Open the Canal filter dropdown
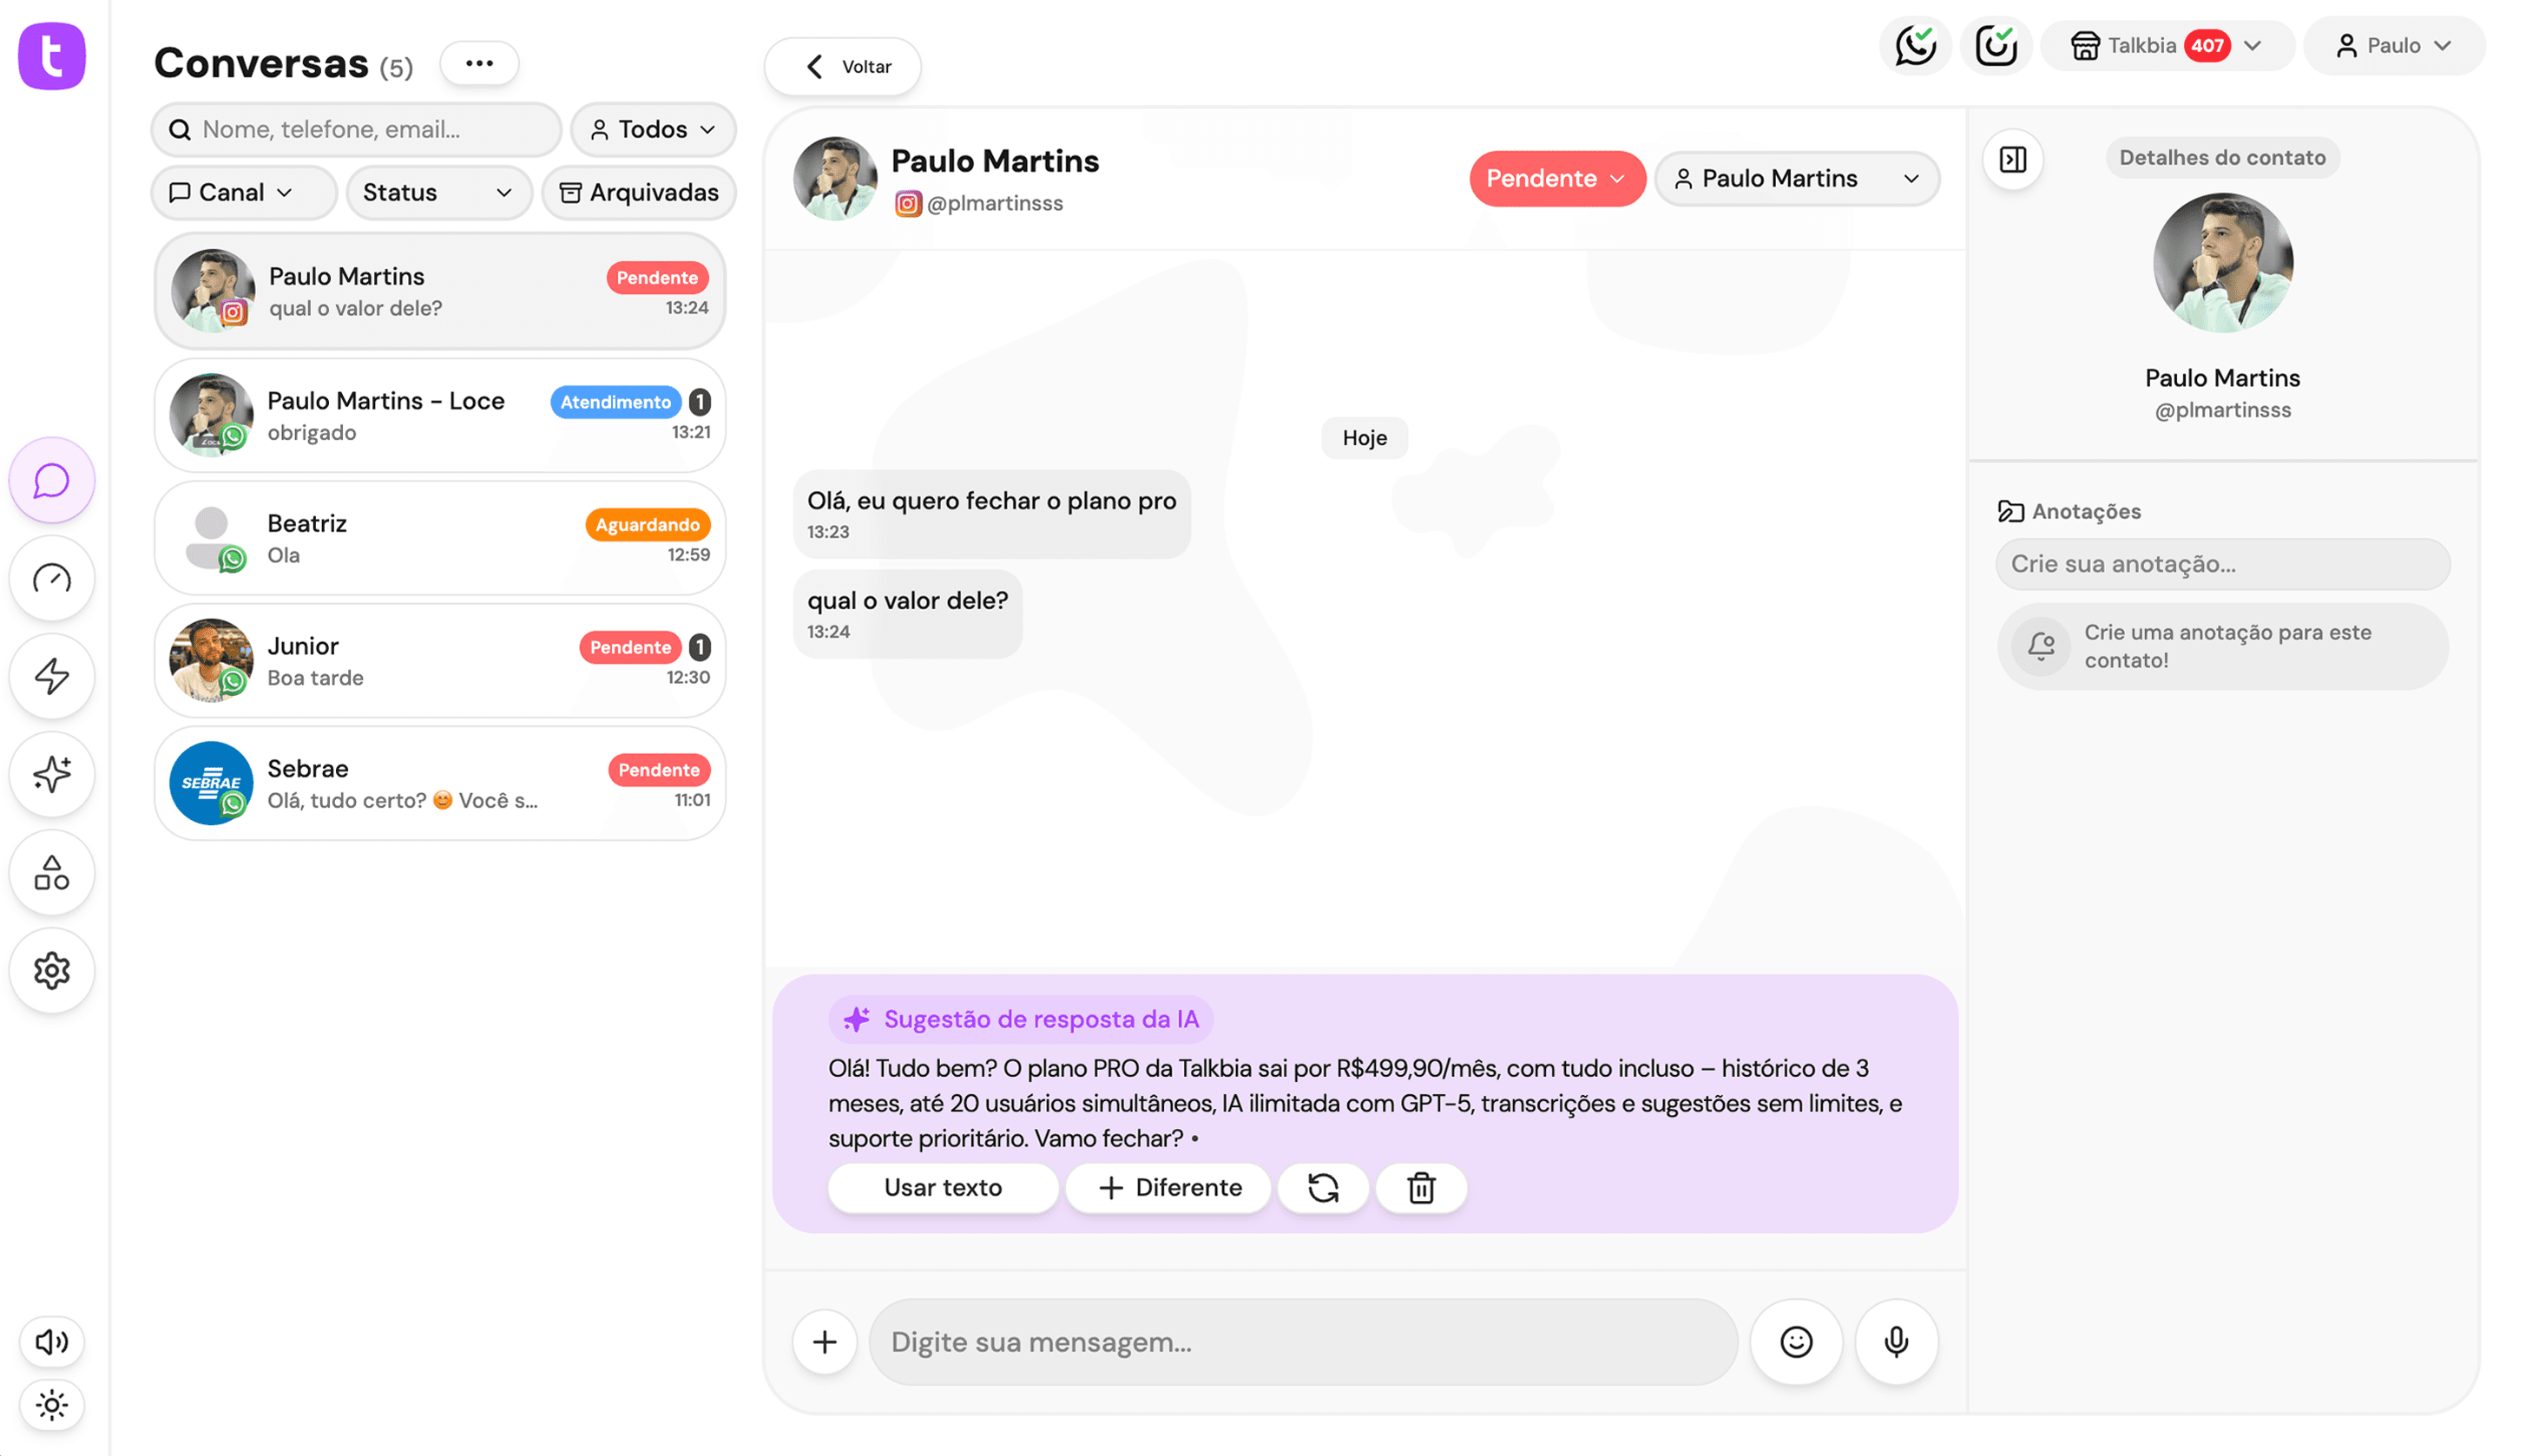Screen dimensions: 2526x1456 [243, 192]
